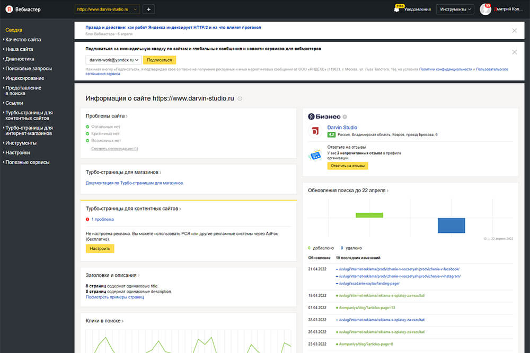
Task: Expand Турбо-страницы для контентных сайтов heading
Action: pos(134,209)
